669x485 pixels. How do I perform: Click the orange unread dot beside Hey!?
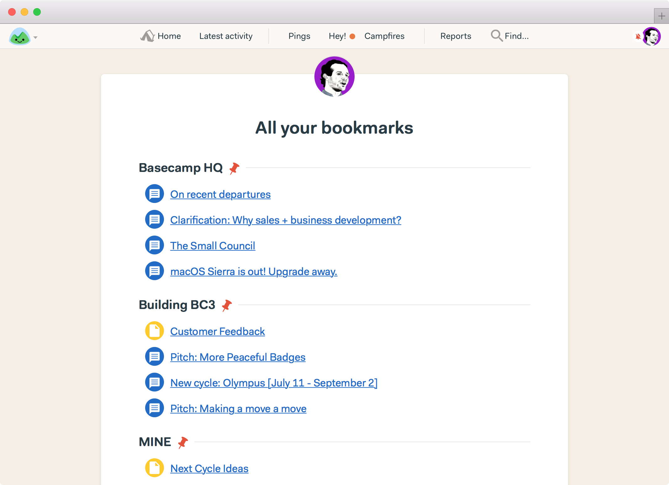[352, 36]
